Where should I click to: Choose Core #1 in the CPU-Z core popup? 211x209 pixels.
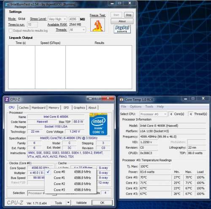pos(70,178)
